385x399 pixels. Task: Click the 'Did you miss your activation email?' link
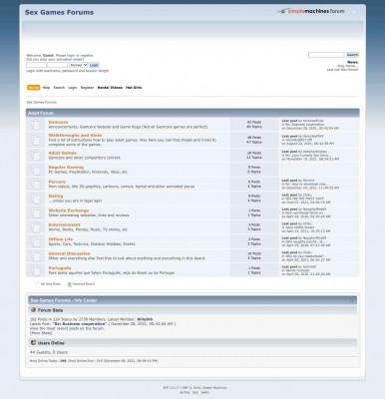click(x=55, y=59)
